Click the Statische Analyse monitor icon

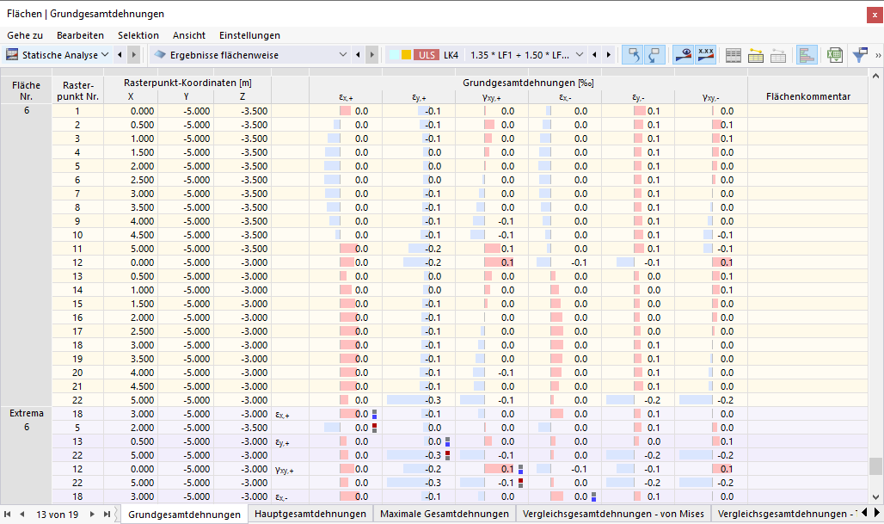[x=12, y=55]
